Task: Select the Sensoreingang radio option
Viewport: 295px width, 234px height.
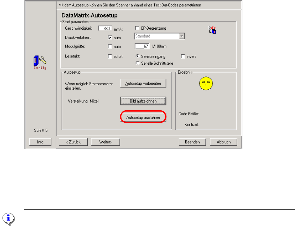Action: (x=138, y=56)
